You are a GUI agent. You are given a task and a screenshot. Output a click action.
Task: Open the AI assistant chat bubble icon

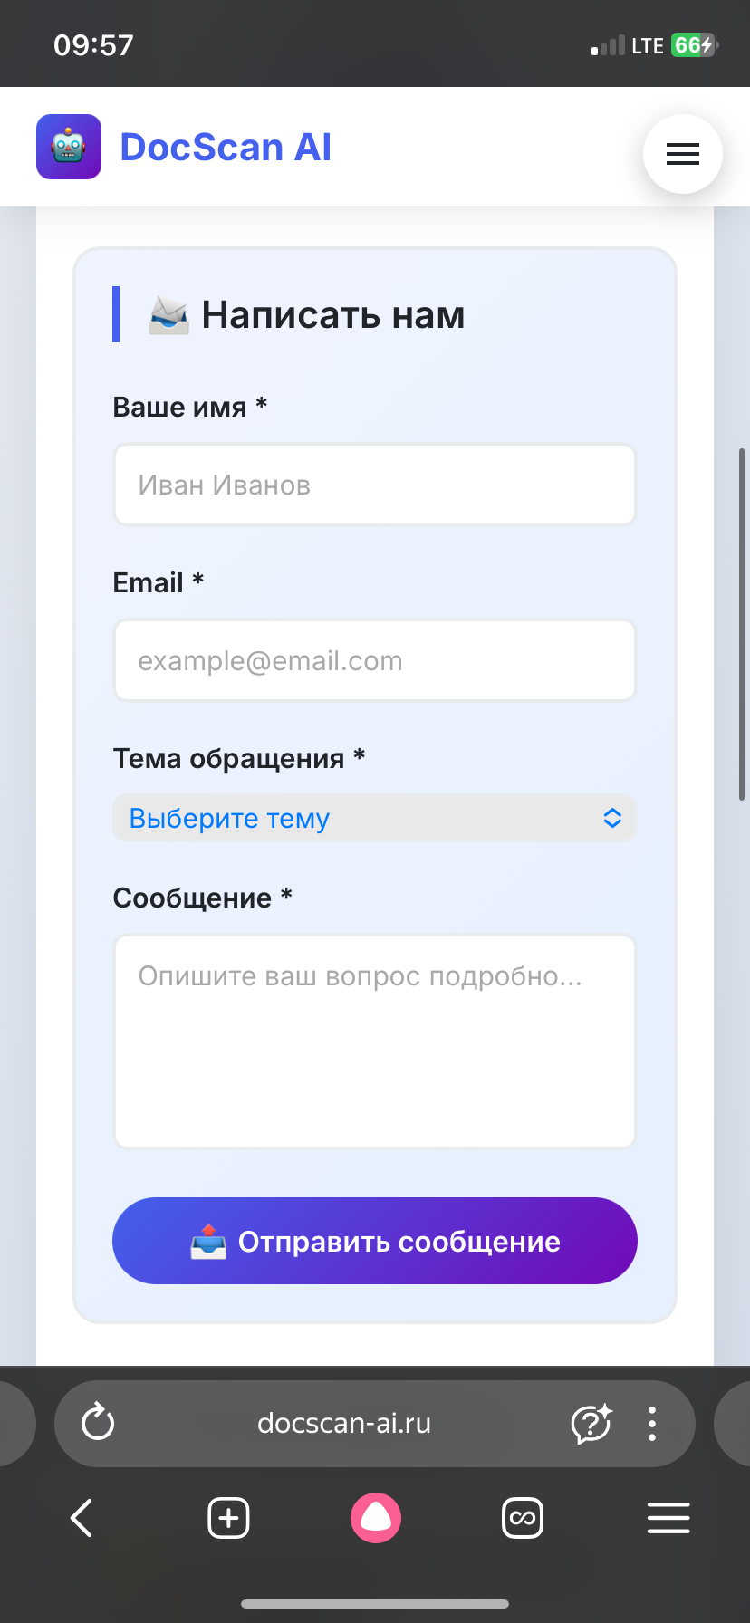[591, 1423]
